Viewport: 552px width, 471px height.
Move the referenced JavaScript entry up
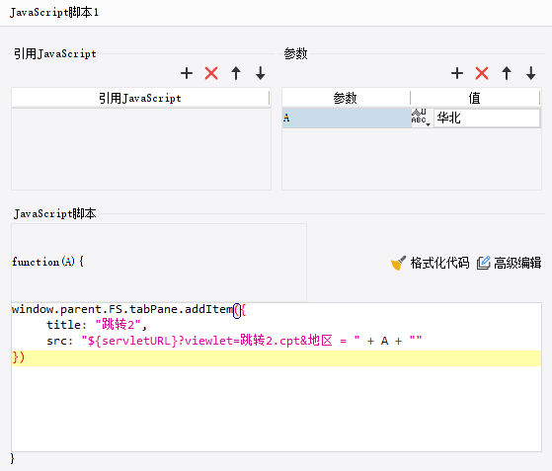coord(236,73)
